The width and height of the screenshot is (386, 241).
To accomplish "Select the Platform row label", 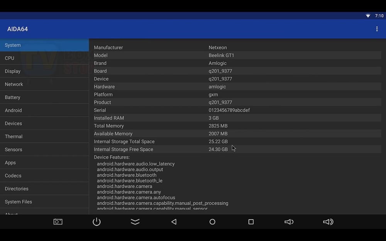I will pyautogui.click(x=103, y=94).
